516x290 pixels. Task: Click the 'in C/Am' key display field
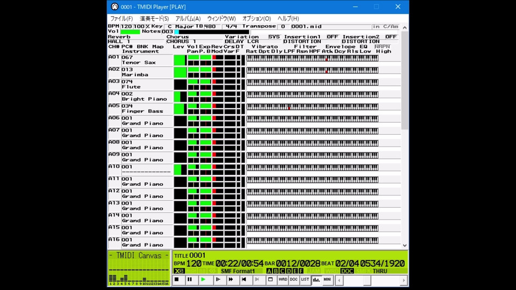385,26
